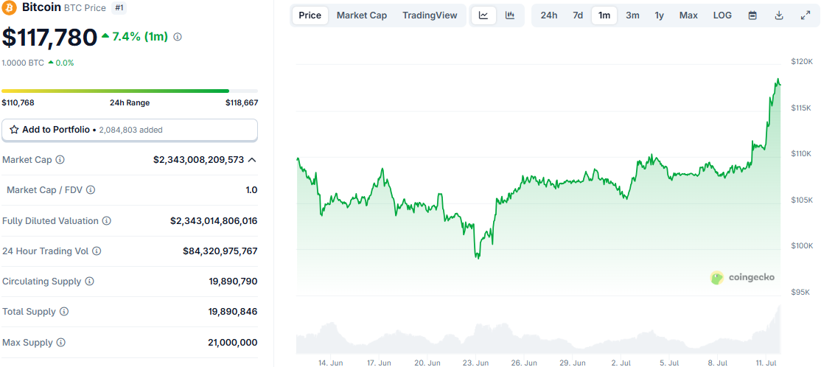Set chart range to Max
Image resolution: width=821 pixels, height=367 pixels.
click(x=688, y=15)
